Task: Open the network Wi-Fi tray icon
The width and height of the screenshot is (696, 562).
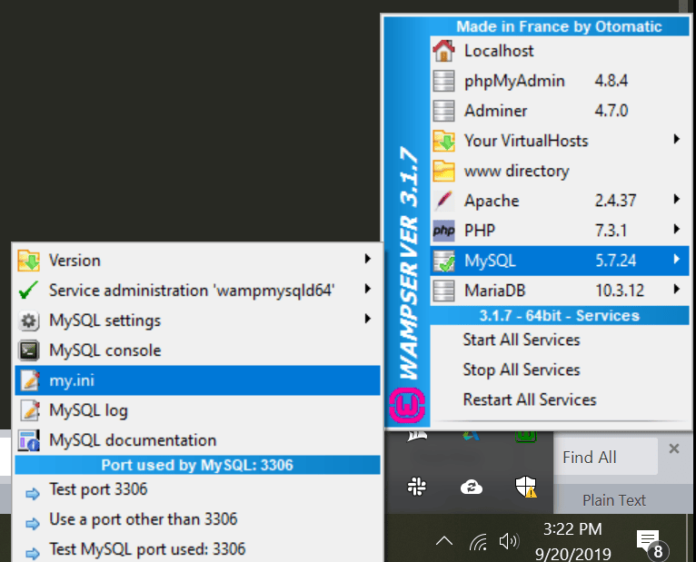Action: pyautogui.click(x=479, y=541)
